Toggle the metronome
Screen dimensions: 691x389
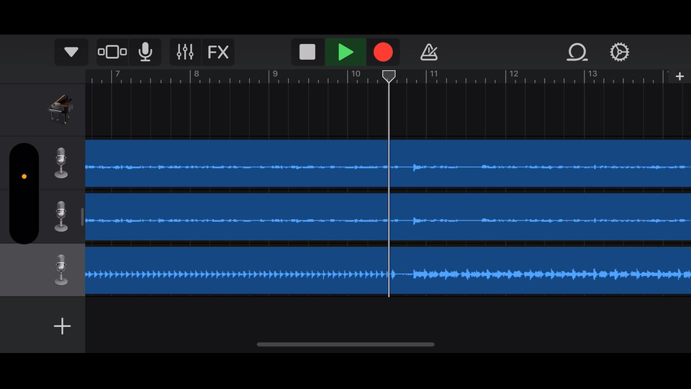click(429, 52)
